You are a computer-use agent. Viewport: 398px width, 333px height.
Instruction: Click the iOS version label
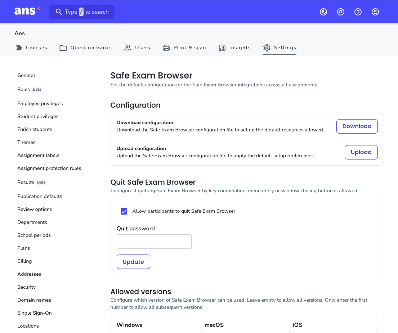tap(297, 325)
